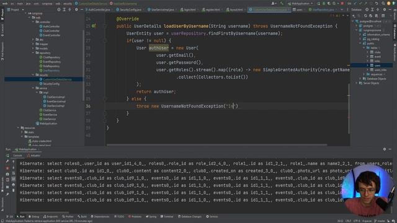Screen dimensions: 397x223
Task: Open Build tool window
Action: (x=82, y=217)
